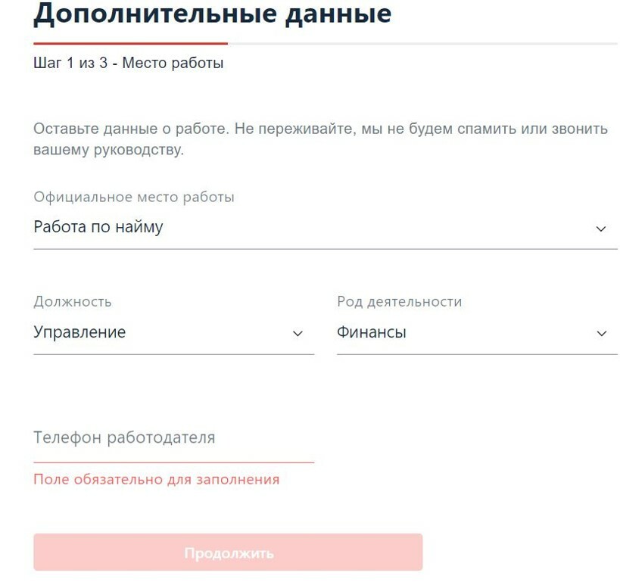620x582 pixels.
Task: Select the 'Работа по найму' value
Action: point(98,227)
